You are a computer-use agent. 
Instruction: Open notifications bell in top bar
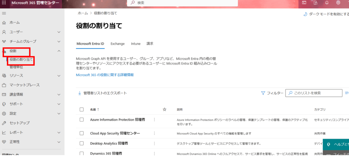[327, 3]
